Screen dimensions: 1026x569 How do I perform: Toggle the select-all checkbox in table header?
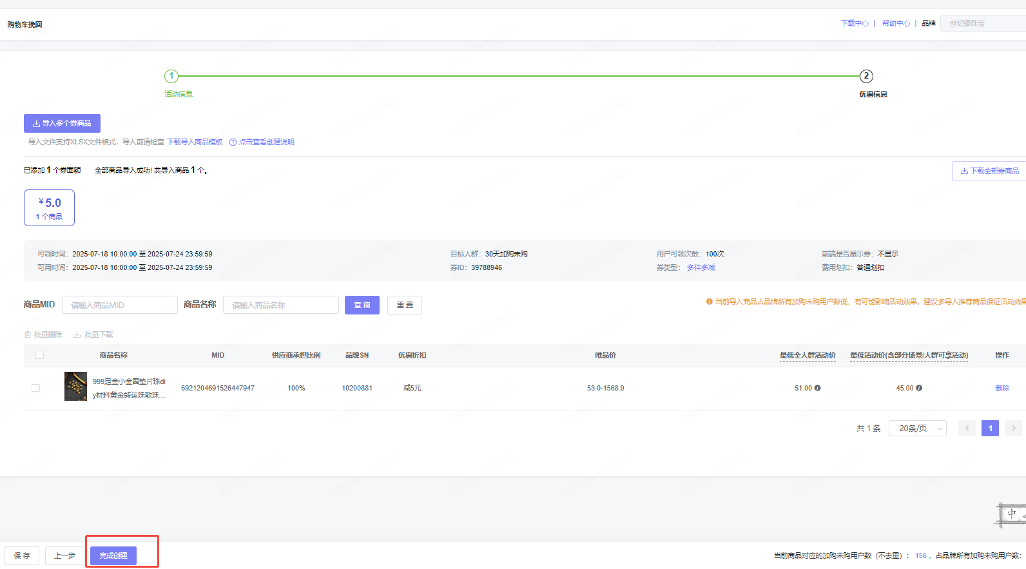(x=39, y=355)
